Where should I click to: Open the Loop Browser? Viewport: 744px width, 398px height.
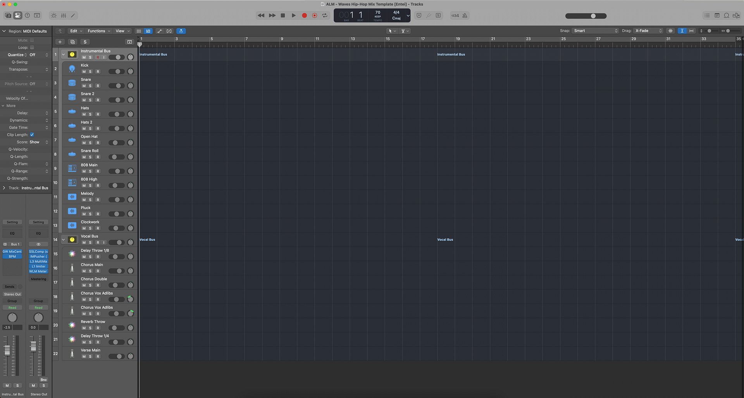[x=727, y=15]
